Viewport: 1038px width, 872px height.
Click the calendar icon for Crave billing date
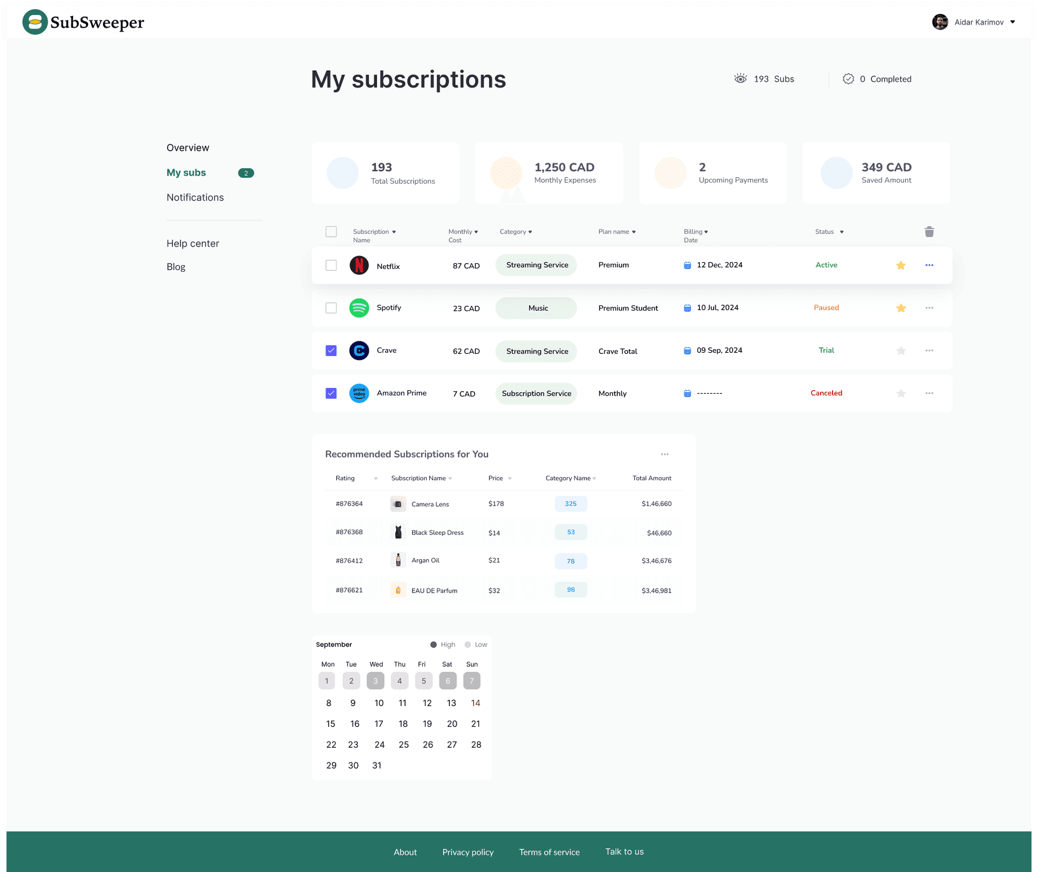pyautogui.click(x=687, y=351)
